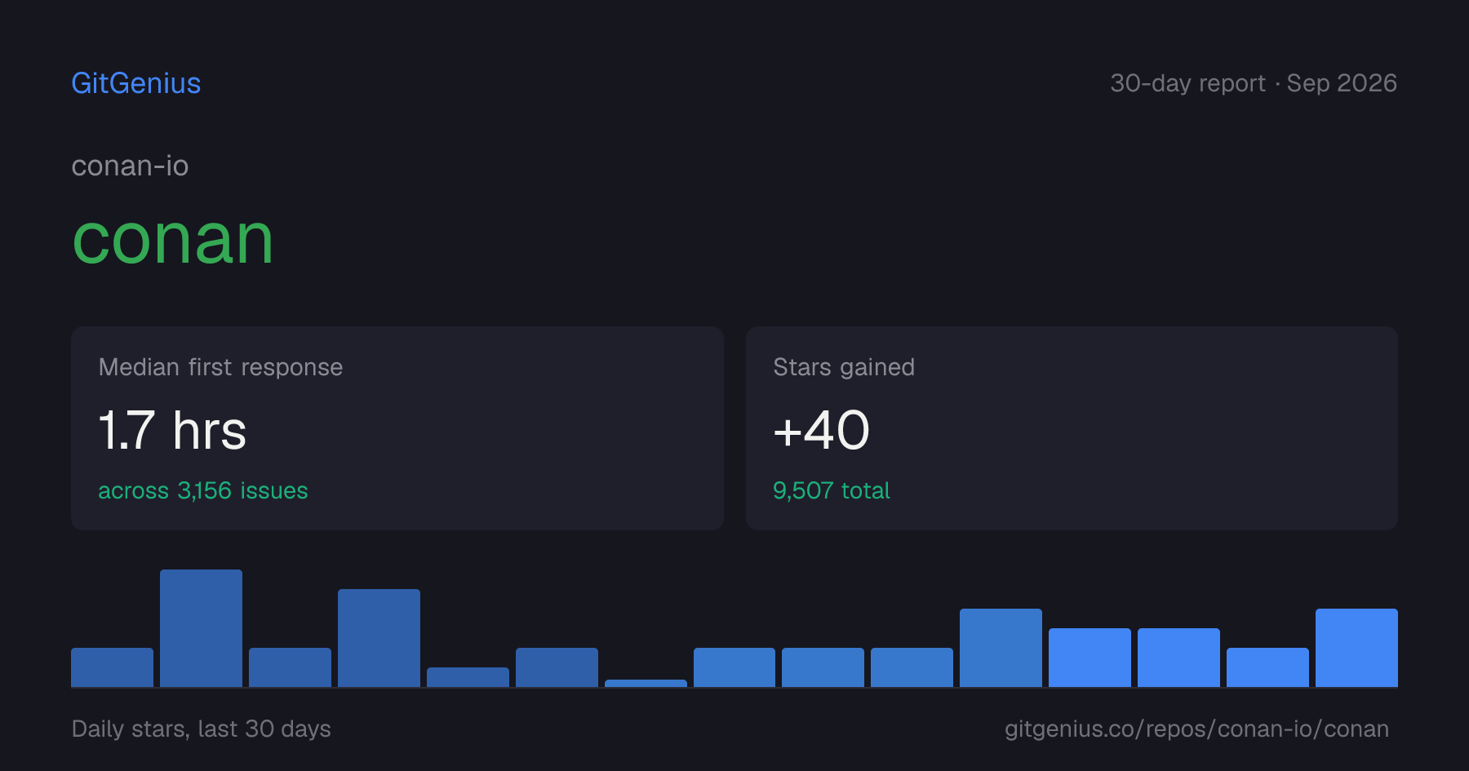Click the last bright blue bar
The width and height of the screenshot is (1469, 771).
(1356, 648)
